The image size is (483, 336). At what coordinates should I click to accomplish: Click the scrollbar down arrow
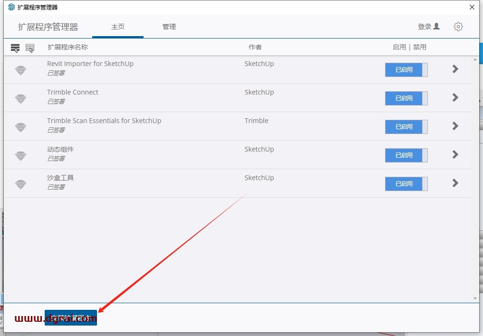click(475, 298)
